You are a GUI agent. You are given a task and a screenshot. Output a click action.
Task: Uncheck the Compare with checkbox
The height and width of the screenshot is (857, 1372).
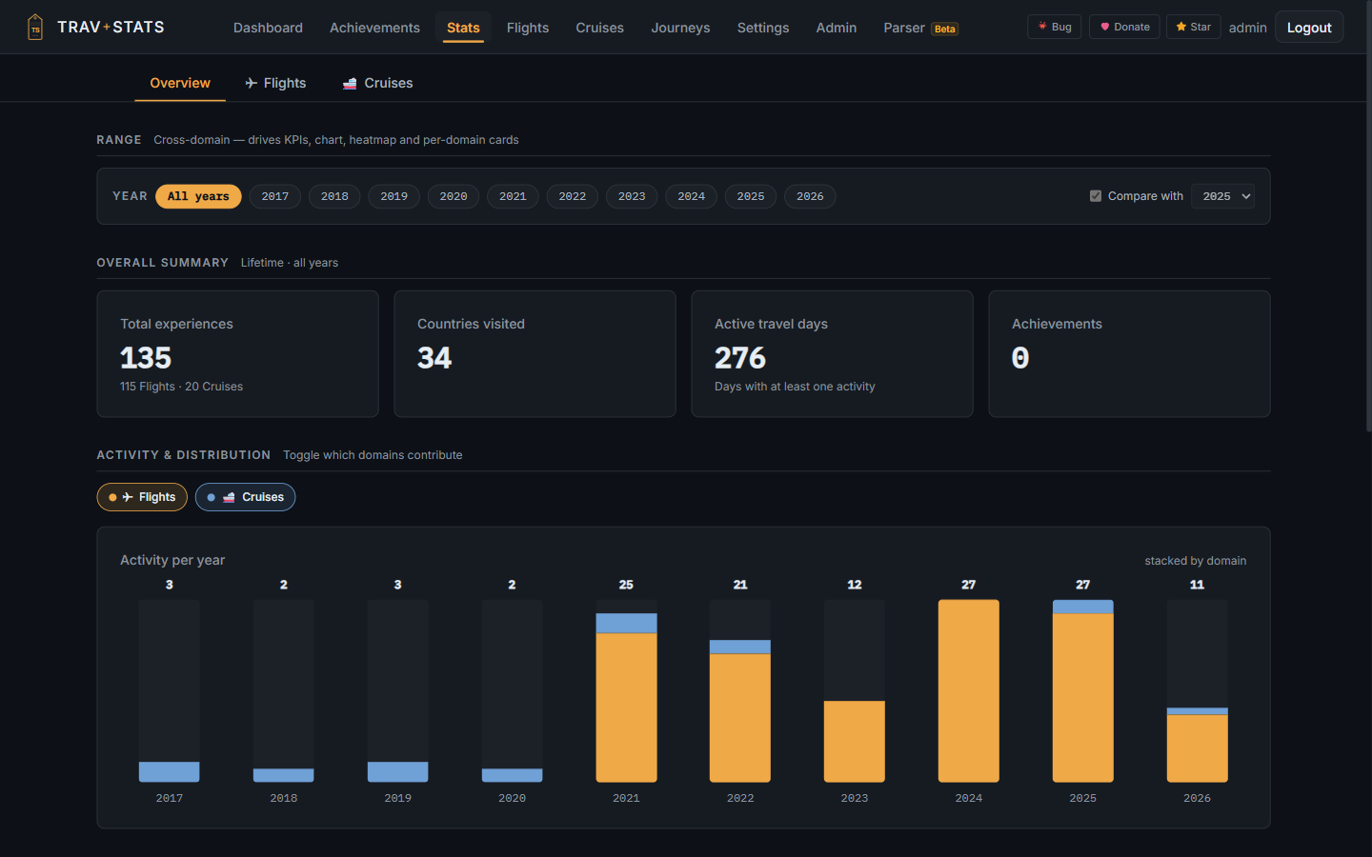(1096, 196)
